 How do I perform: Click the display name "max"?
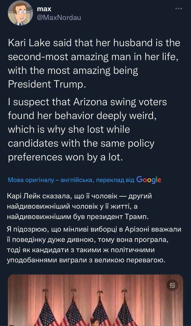[44, 9]
